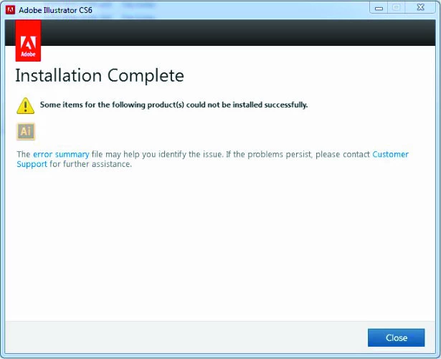The width and height of the screenshot is (441, 359).
Task: Click the disabled maximize window button
Action: point(397,8)
